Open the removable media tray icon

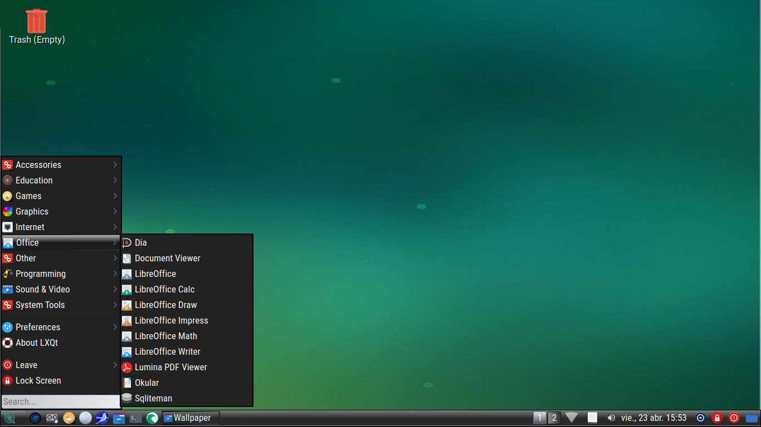(x=592, y=418)
